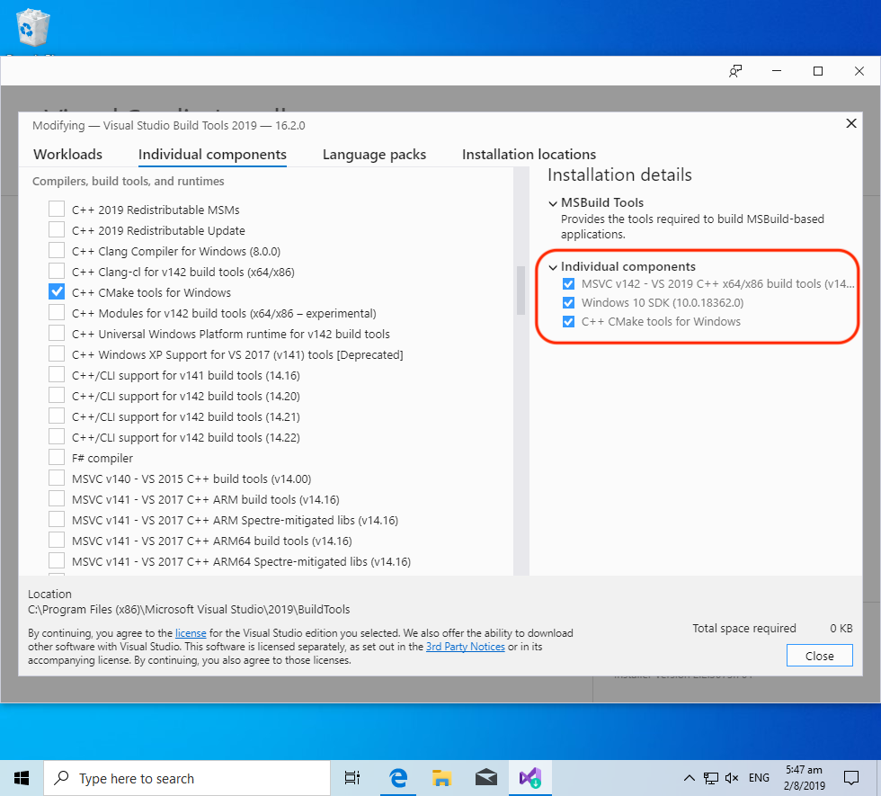Switch to Workloads tab
Viewport: 881px width, 796px height.
pyautogui.click(x=68, y=154)
